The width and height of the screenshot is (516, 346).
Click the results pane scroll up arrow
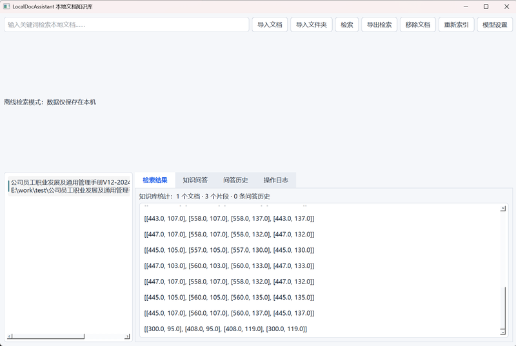(x=502, y=208)
